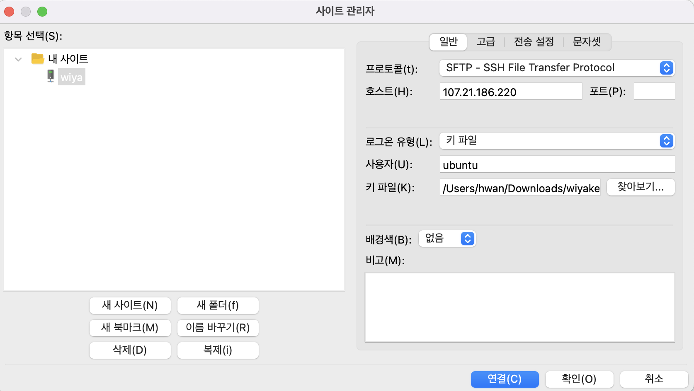
Task: Click the 새 폴더(f) button
Action: coord(218,306)
